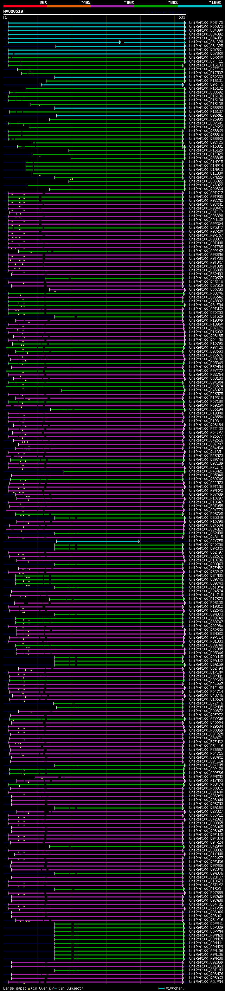The image size is (225, 991).
Task: Open hit UniRef100_P00873
Action: point(206,27)
